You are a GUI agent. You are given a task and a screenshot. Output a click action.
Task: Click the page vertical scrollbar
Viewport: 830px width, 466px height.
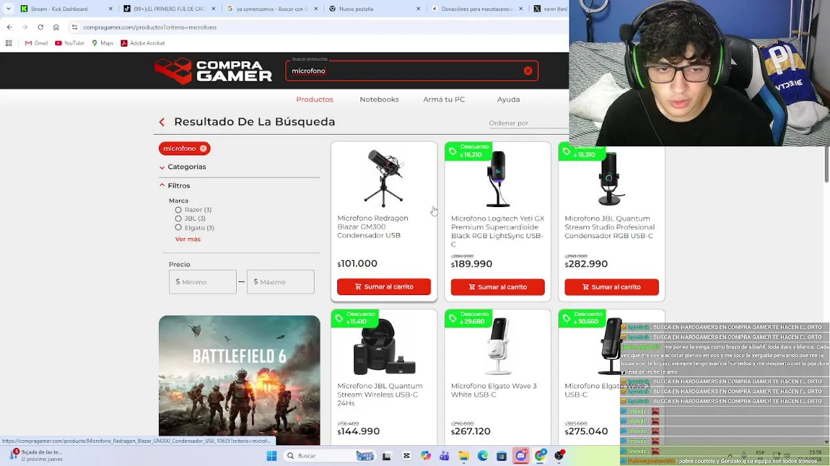click(826, 165)
